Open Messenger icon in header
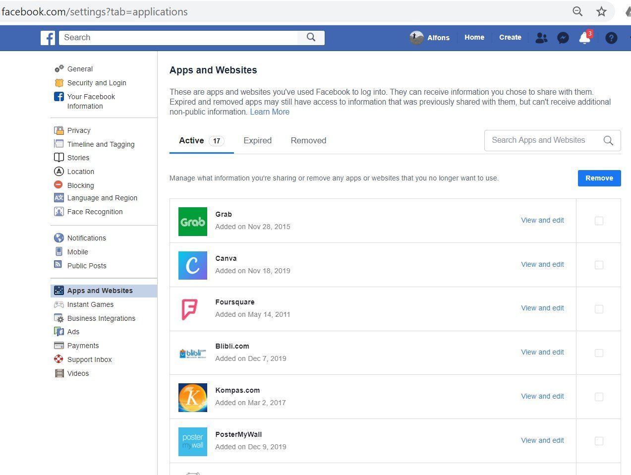 pos(563,38)
